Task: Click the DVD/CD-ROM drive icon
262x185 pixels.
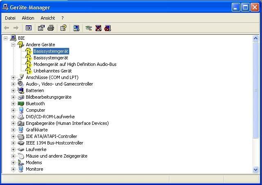Action: 21,117
